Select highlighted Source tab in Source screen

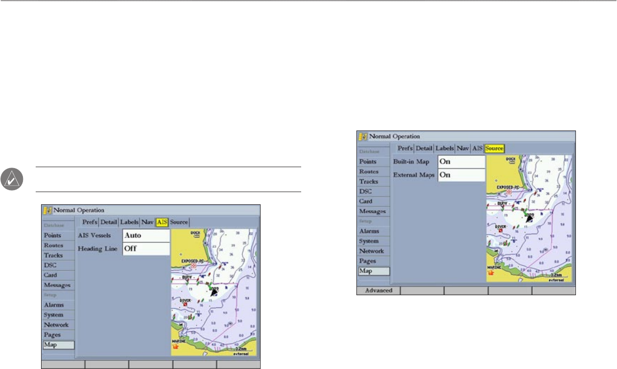494,148
